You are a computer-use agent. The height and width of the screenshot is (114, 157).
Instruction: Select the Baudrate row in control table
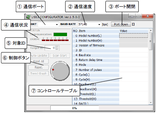pyautogui.click(x=110, y=55)
